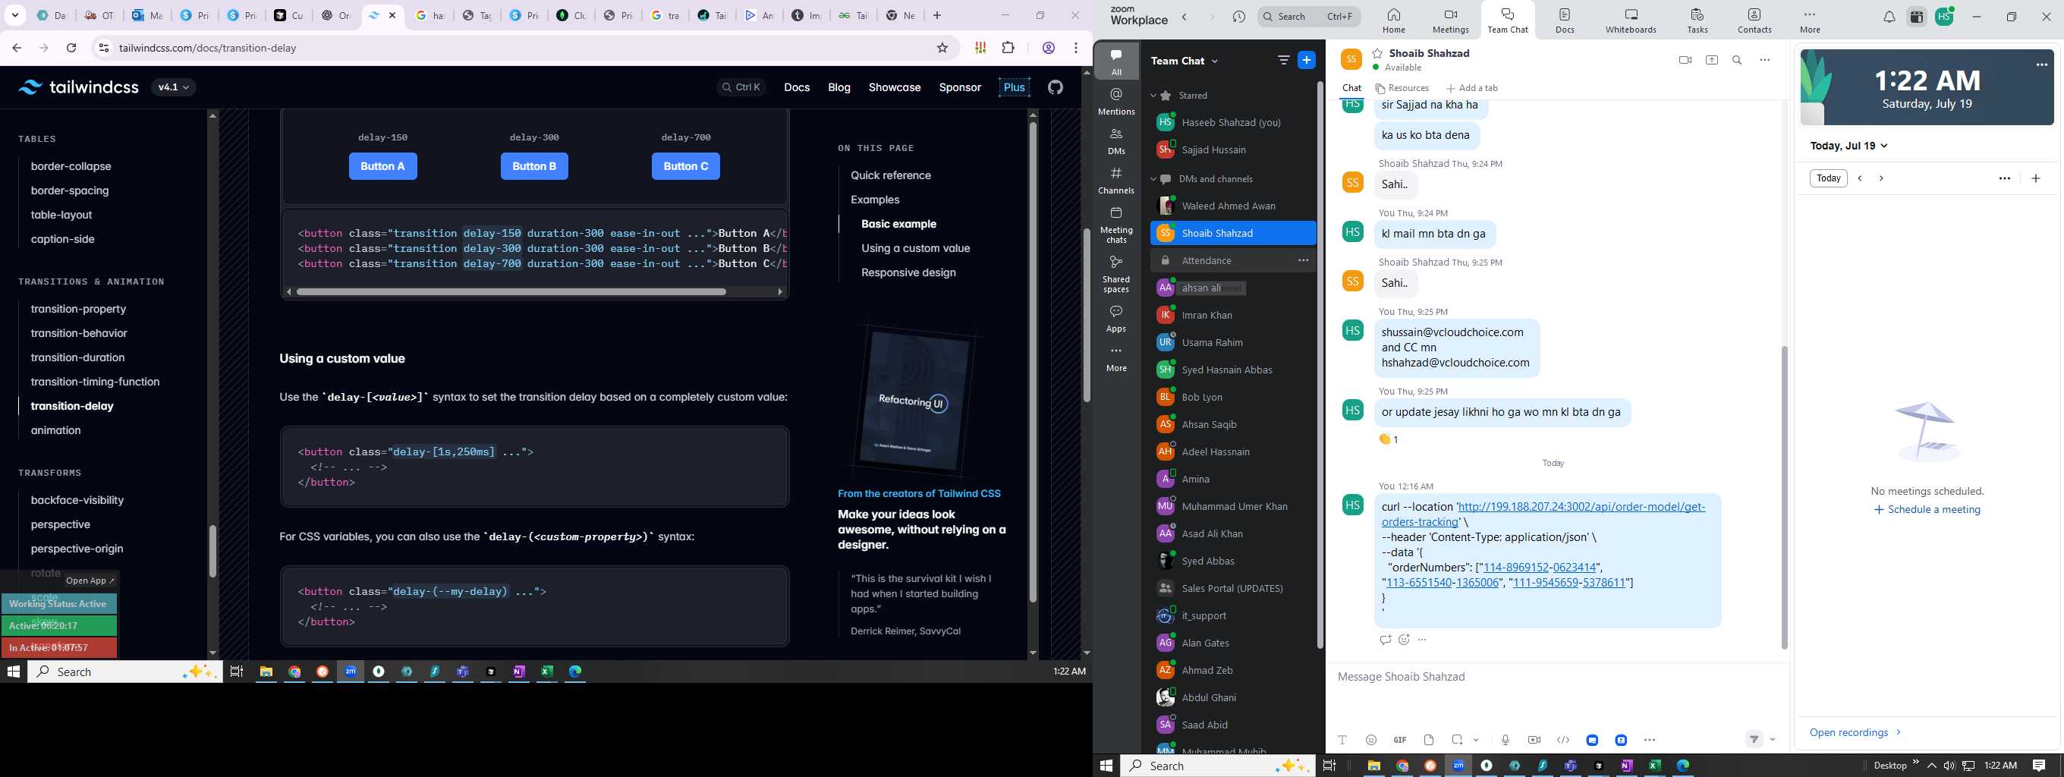
Task: Click the share screen icon in chat header
Action: (x=1711, y=60)
